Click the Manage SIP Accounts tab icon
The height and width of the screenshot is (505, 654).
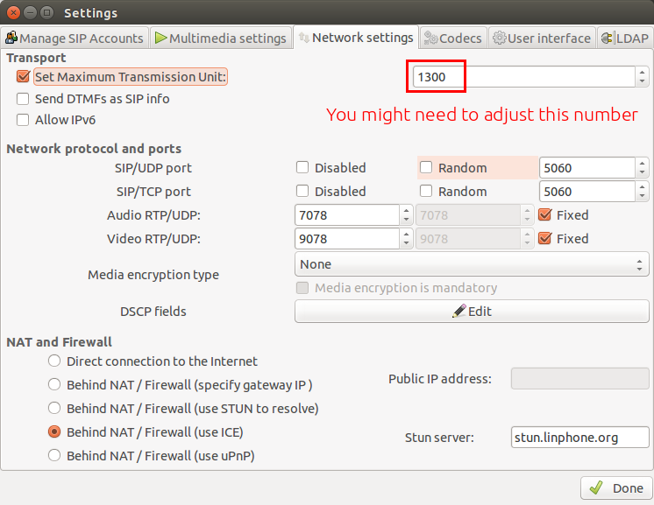[x=11, y=38]
